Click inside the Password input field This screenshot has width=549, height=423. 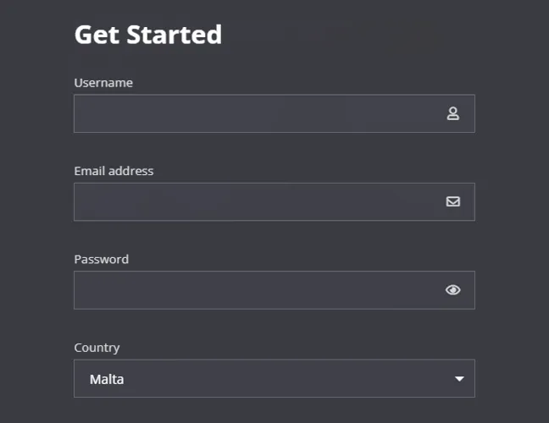(x=254, y=290)
